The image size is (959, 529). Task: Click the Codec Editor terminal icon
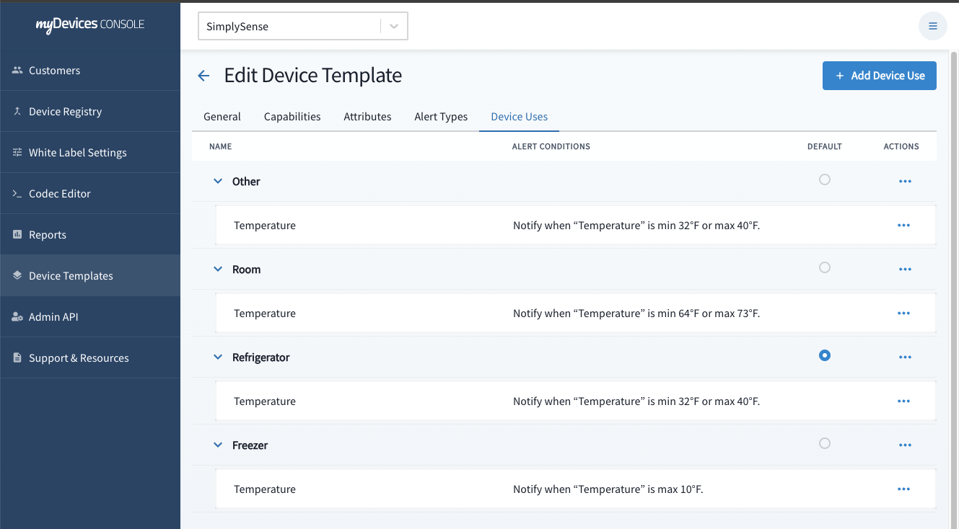click(x=17, y=194)
